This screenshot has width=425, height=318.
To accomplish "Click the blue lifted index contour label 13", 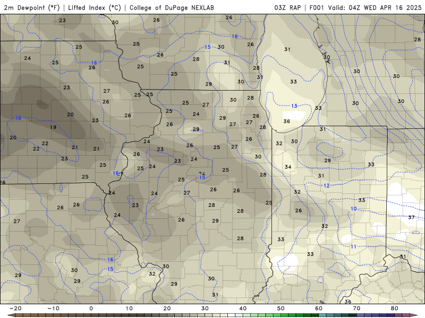I will (294, 105).
